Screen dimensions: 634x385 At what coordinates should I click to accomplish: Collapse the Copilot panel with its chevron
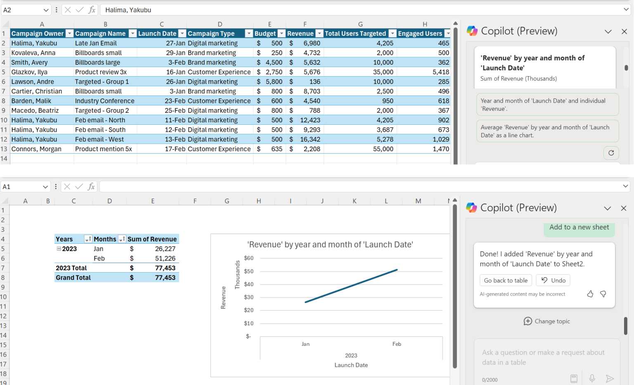(x=608, y=31)
